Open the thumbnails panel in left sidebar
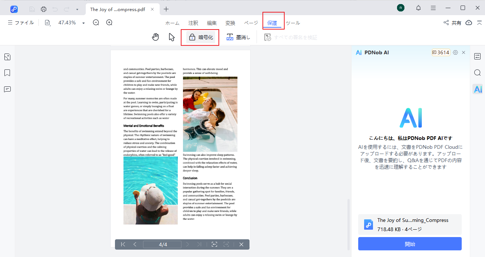 point(7,57)
